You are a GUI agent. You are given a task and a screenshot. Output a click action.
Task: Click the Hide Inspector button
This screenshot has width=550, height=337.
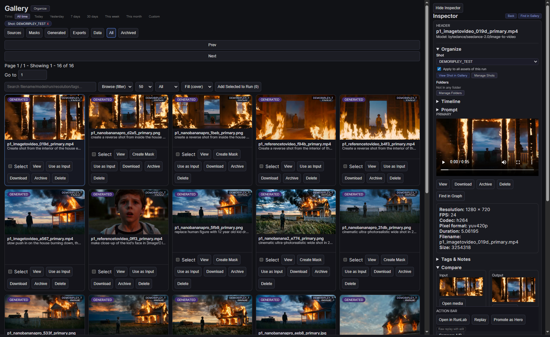448,8
